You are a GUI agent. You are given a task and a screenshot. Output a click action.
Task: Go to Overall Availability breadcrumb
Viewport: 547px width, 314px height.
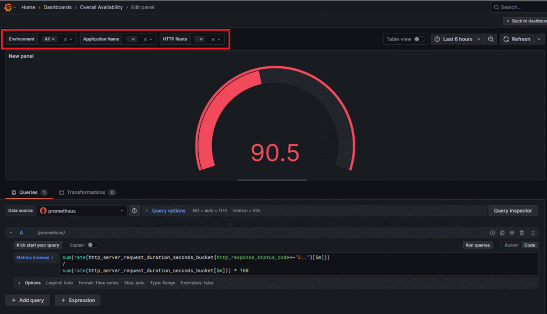click(x=101, y=7)
